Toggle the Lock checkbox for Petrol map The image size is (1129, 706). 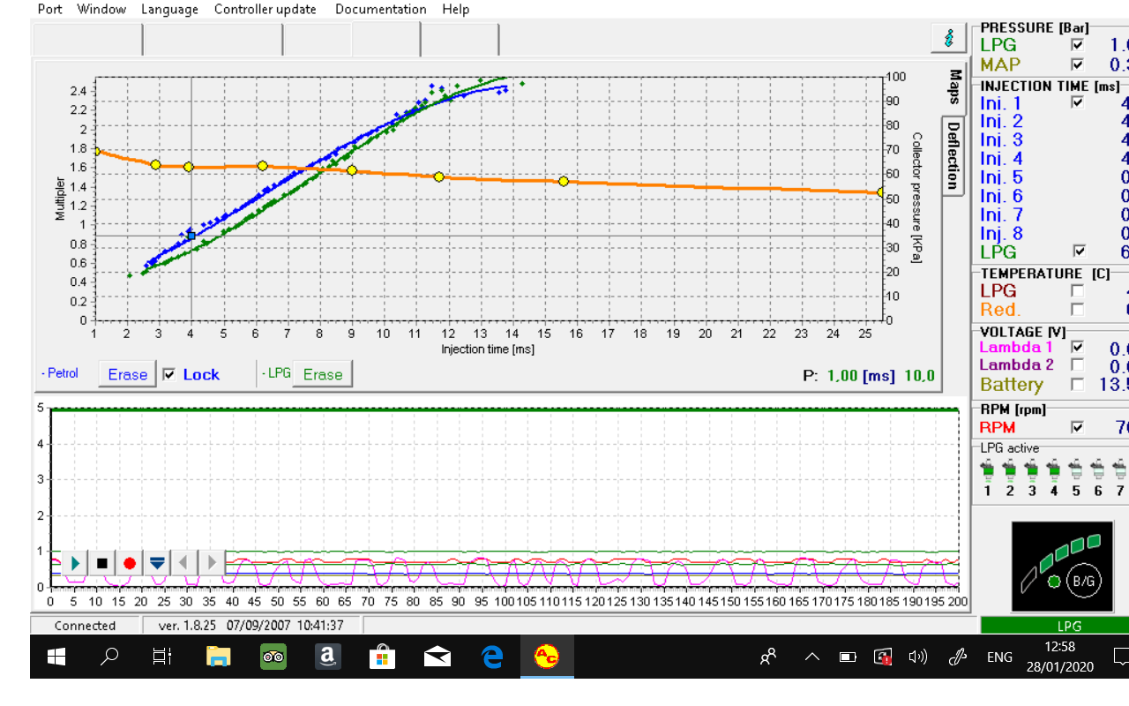point(169,374)
